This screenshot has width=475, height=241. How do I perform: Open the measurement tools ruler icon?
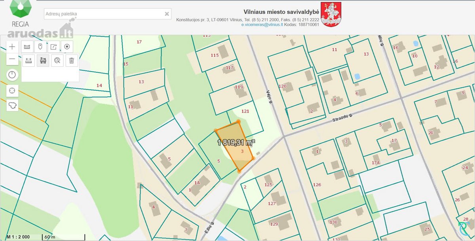click(x=27, y=47)
